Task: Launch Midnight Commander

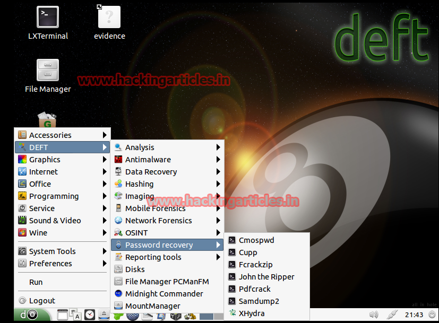Action: [167, 294]
